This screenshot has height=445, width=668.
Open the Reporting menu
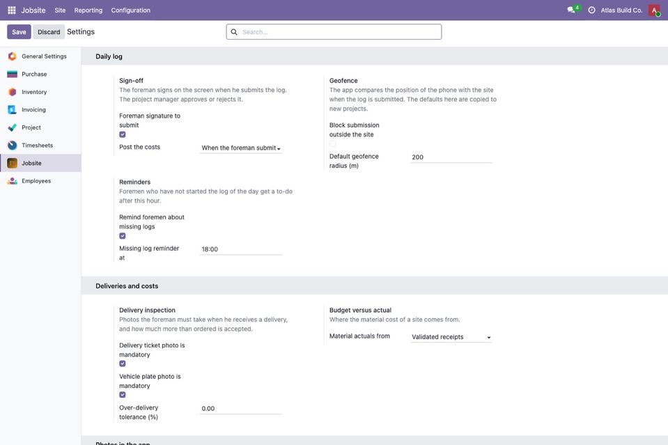88,10
